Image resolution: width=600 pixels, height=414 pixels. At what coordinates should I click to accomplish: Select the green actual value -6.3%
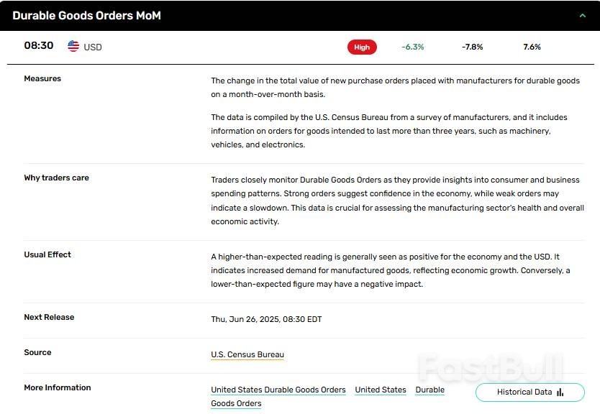[412, 47]
